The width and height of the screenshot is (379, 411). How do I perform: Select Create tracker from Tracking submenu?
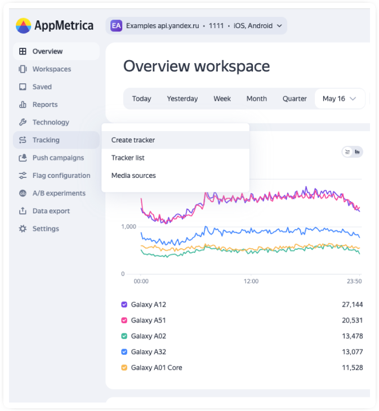tap(133, 140)
